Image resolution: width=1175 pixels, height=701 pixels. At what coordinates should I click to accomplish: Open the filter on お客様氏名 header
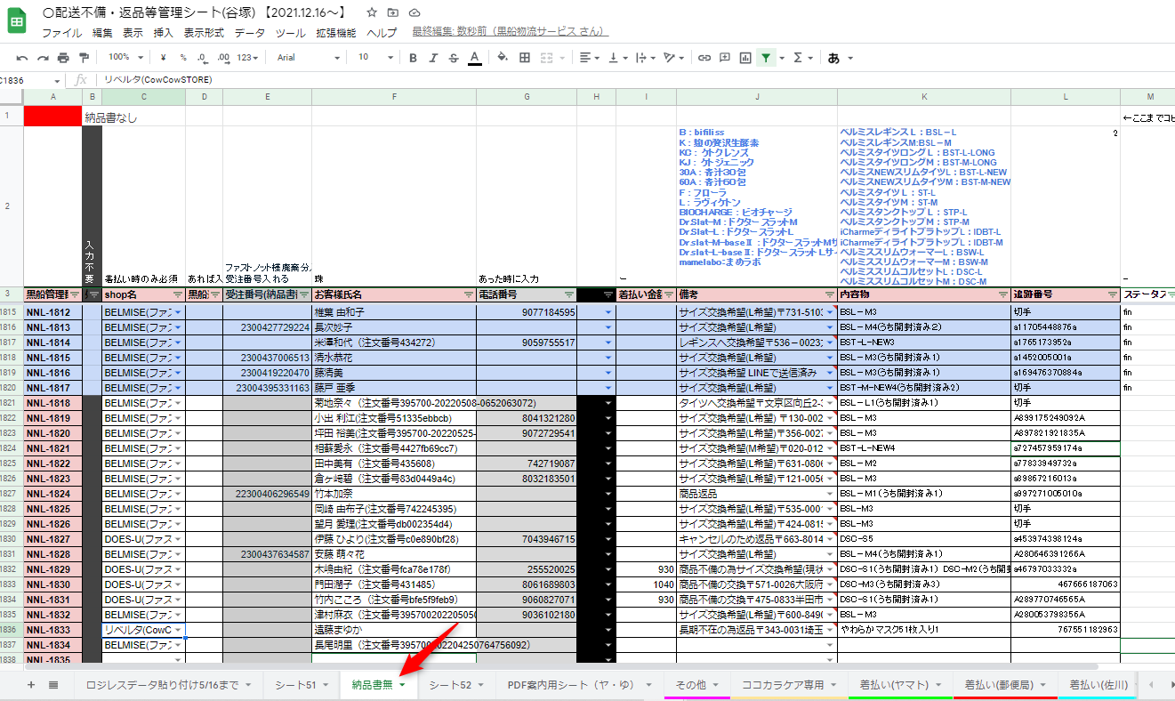(469, 294)
